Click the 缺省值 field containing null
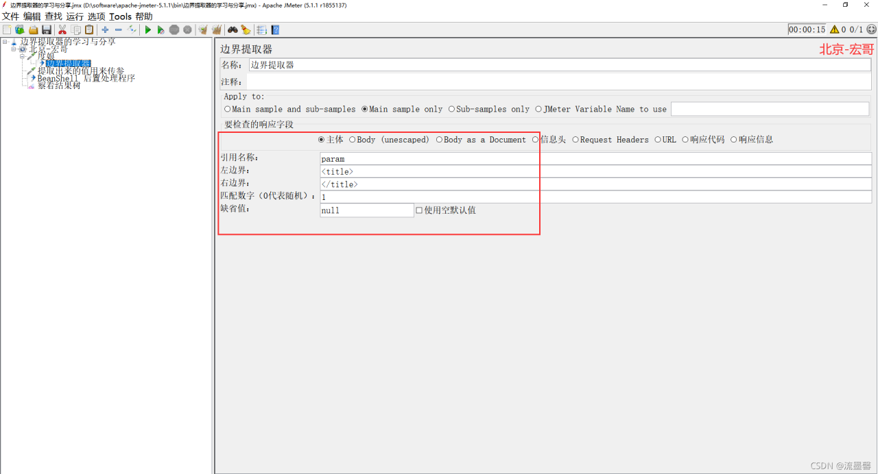This screenshot has width=878, height=474. pyautogui.click(x=367, y=210)
